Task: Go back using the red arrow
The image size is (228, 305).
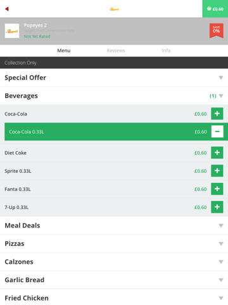Action: point(7,9)
